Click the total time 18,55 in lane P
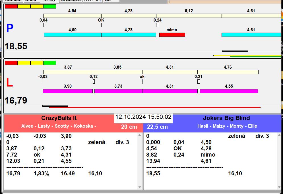Screen dimensions: 283x194 pos(16,46)
